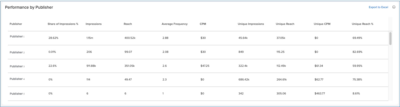Select the Publisher 5 row label
400x107 pixels.
pyautogui.click(x=17, y=94)
